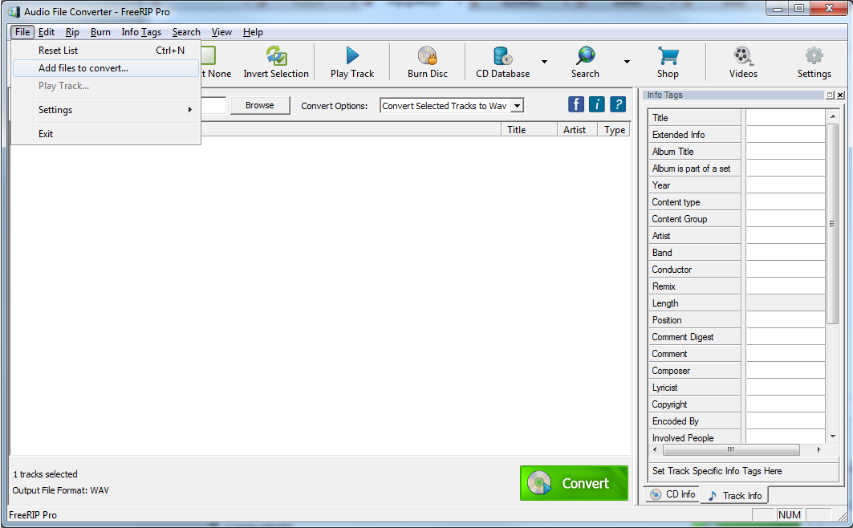The height and width of the screenshot is (528, 853).
Task: Click the Info Tags scroll up arrow
Action: point(832,116)
